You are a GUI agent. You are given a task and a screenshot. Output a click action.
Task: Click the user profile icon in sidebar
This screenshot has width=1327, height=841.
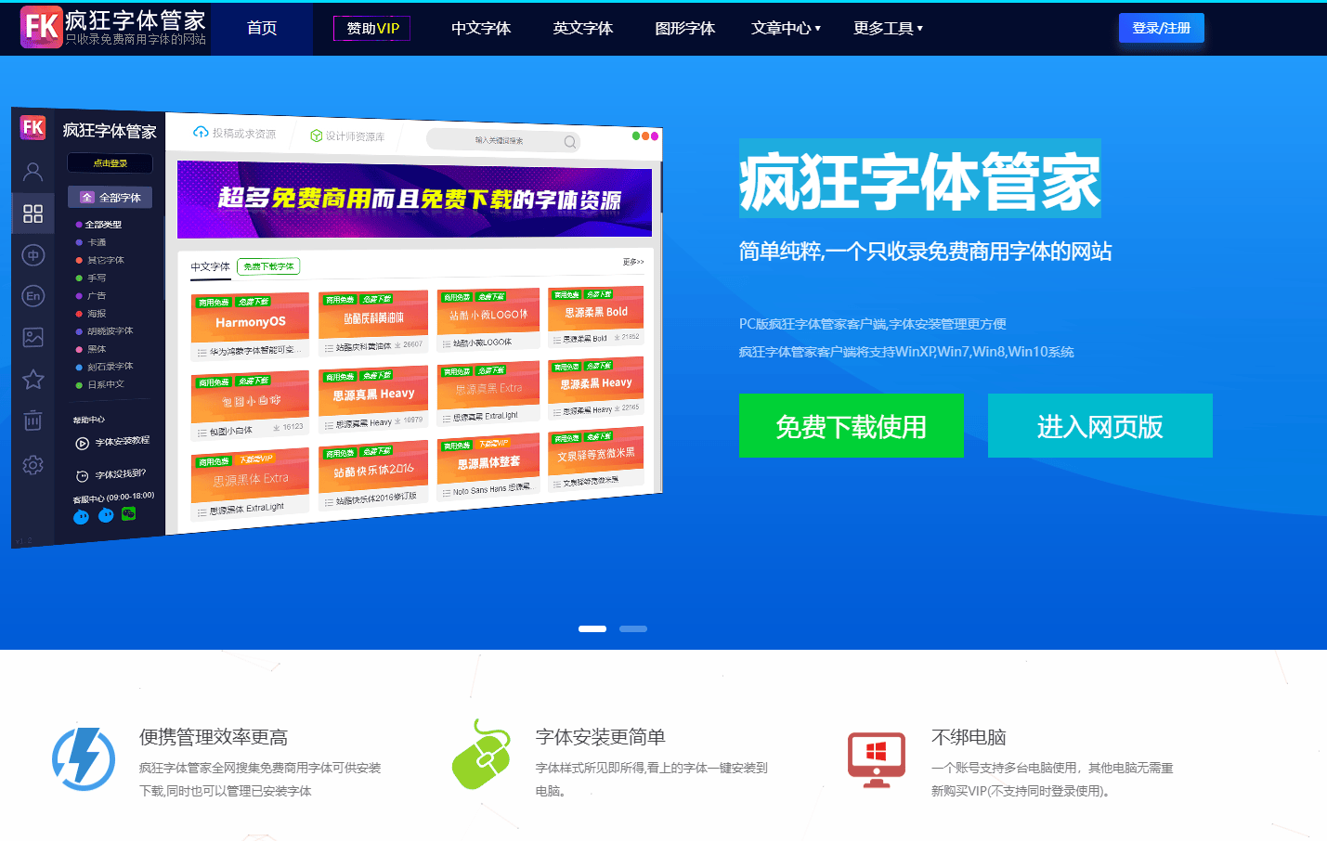pos(33,172)
